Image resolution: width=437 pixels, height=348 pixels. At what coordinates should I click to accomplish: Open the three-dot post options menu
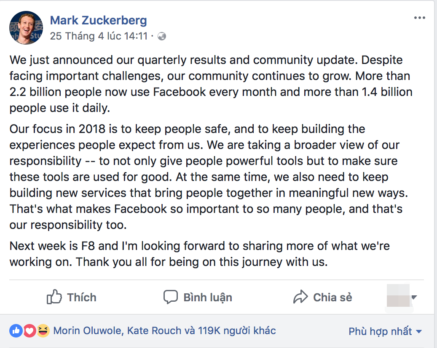tap(419, 18)
